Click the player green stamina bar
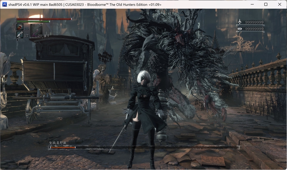Viewport: 287px width, 170px height. tap(33, 22)
